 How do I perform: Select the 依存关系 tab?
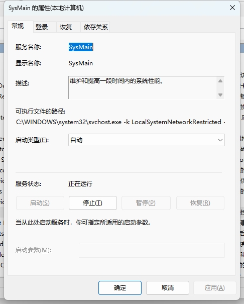point(95,27)
